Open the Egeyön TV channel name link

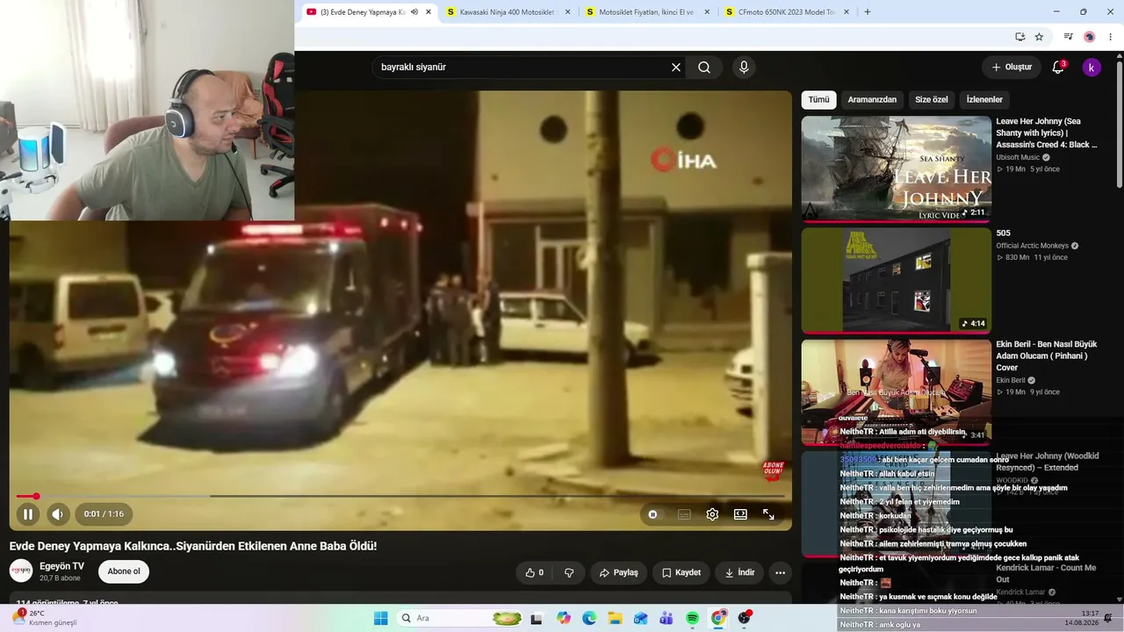(x=61, y=566)
